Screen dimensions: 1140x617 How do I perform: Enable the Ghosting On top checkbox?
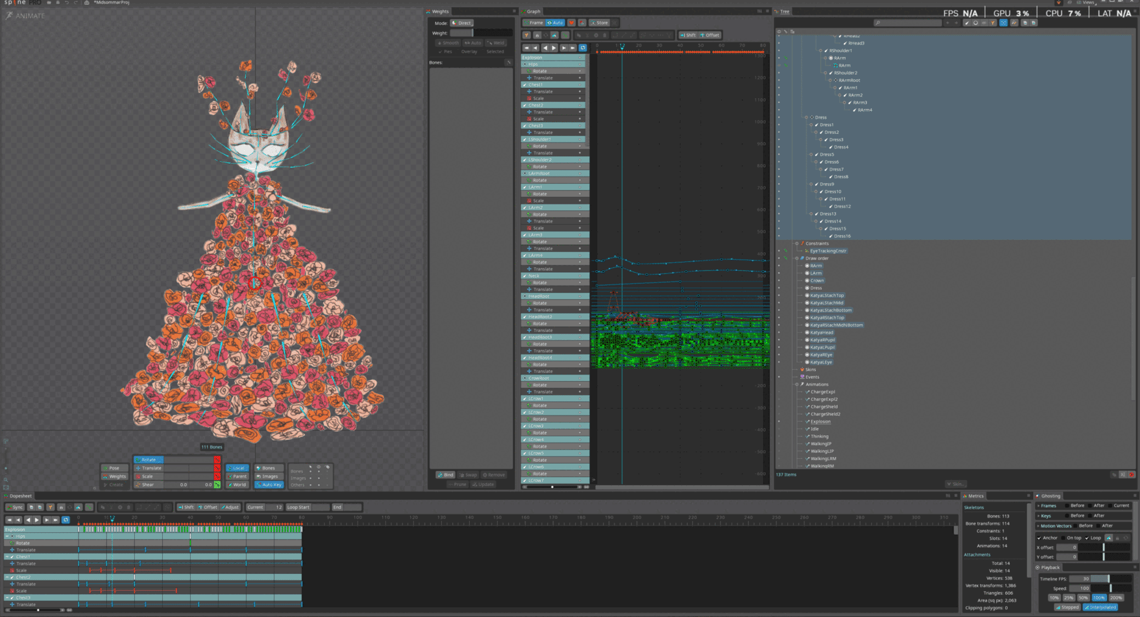1064,538
